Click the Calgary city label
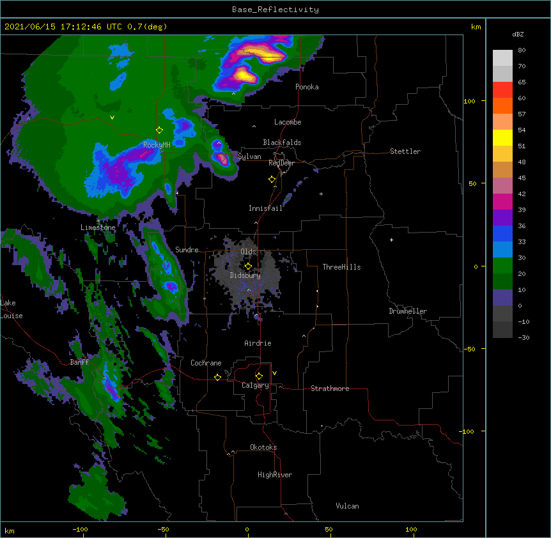This screenshot has width=551, height=538. [255, 385]
